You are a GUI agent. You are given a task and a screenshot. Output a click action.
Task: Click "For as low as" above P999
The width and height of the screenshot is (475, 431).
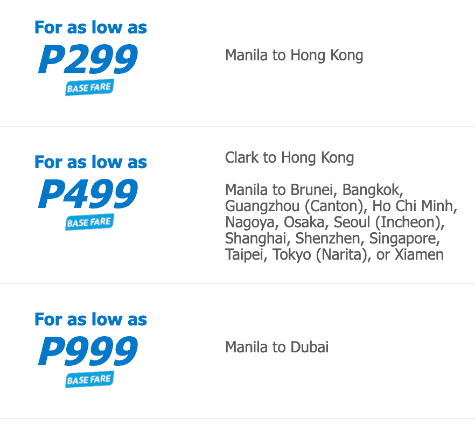pos(90,319)
